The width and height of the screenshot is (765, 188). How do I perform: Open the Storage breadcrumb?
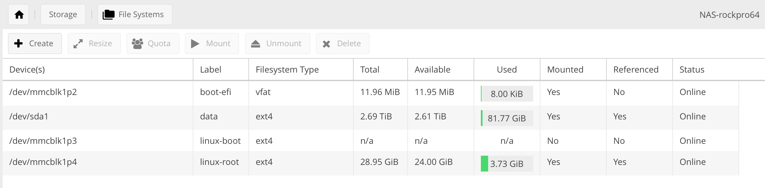coord(63,15)
